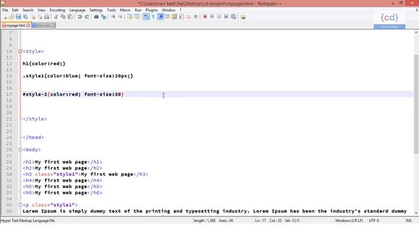
Task: Click the Save Recorded Macro icon
Action: (x=233, y=17)
